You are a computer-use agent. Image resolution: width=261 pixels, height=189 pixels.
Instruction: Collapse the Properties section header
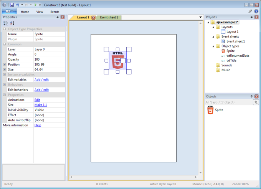5,95
